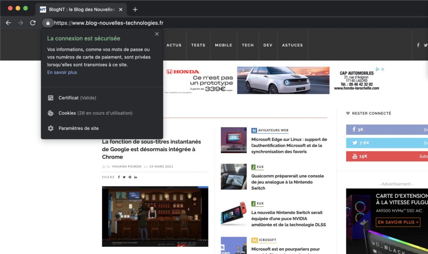The width and height of the screenshot is (428, 254).
Task: Open the 'En savoir plus' security link
Action: click(x=61, y=72)
